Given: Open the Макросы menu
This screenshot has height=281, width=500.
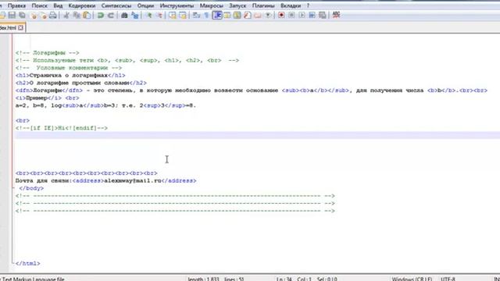Looking at the screenshot, I should coord(211,5).
